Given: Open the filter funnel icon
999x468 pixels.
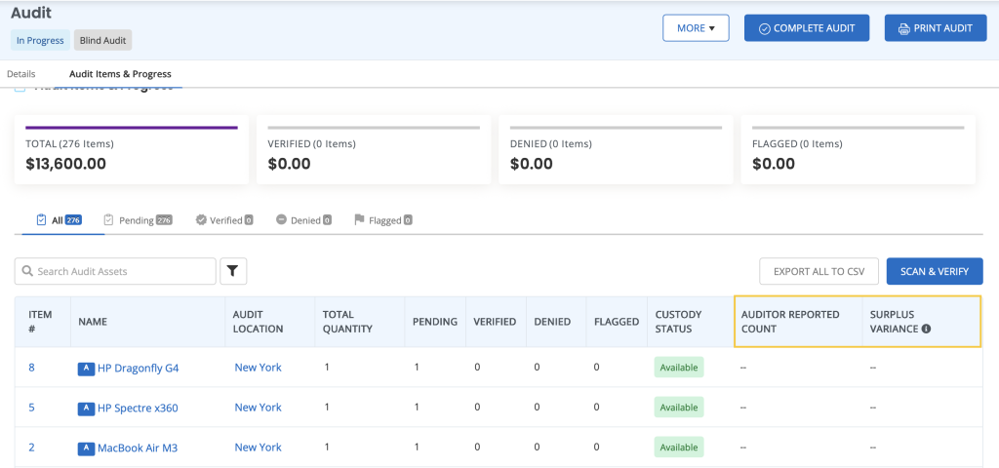Looking at the screenshot, I should pos(233,271).
